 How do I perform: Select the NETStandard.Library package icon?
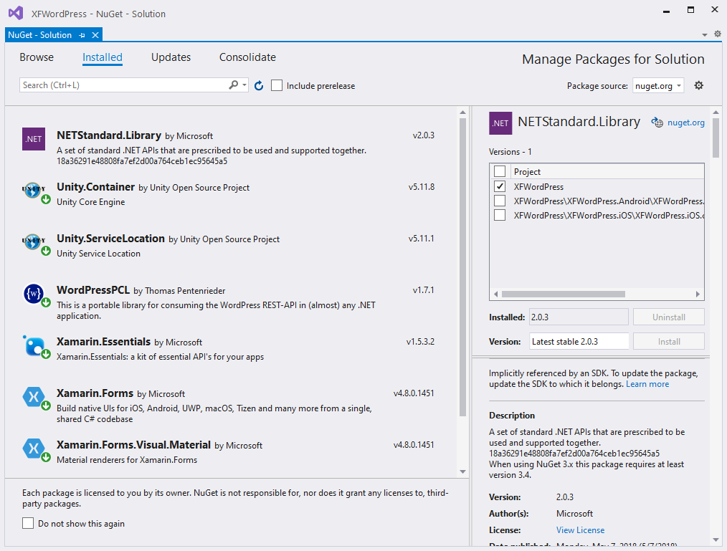click(x=34, y=139)
